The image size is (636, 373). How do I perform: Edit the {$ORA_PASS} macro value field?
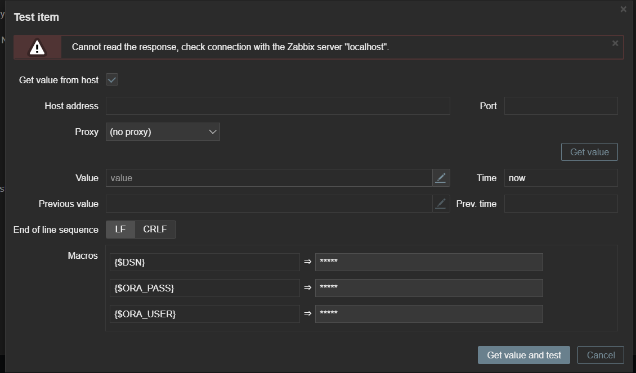click(x=428, y=288)
